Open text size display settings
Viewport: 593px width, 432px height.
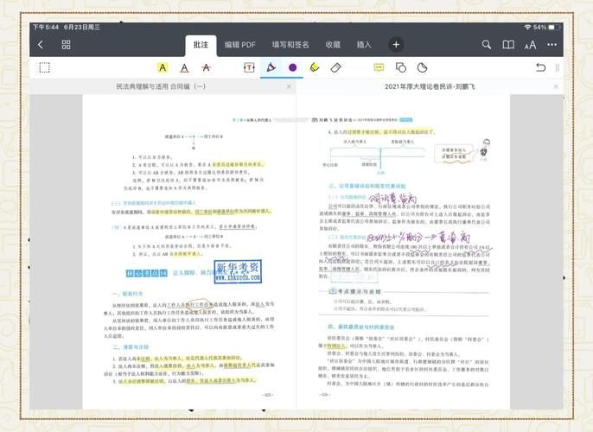530,45
